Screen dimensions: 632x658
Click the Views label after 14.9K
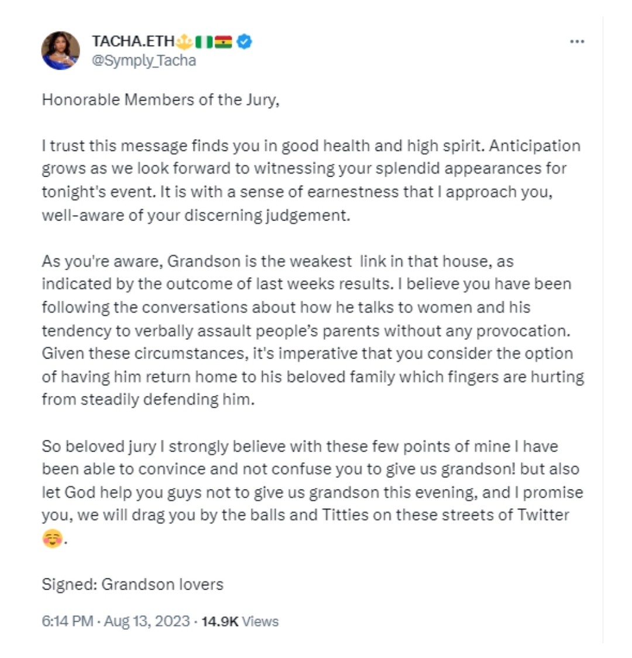pos(260,622)
